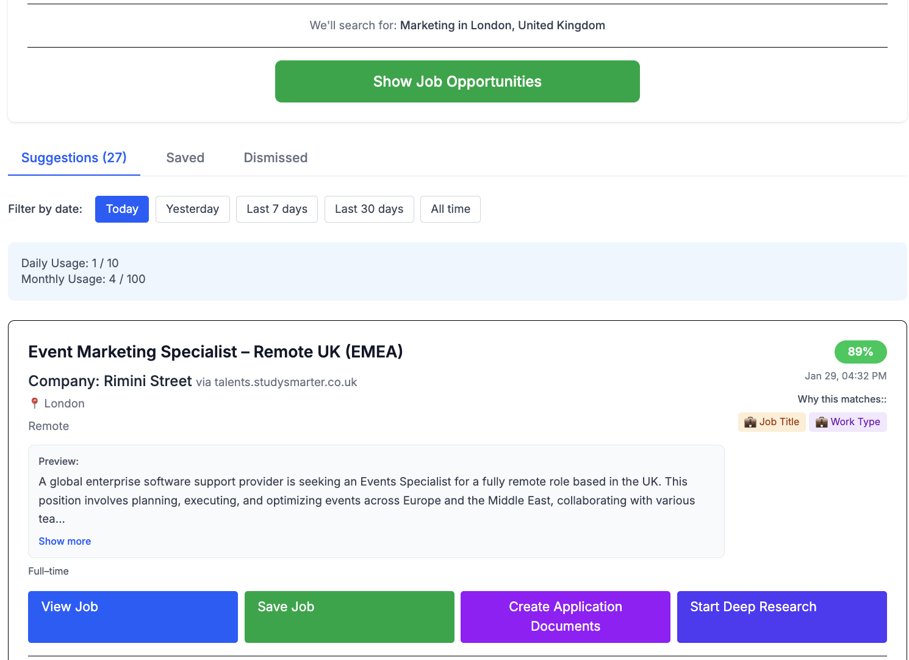Click the briefcase icon in Job Title tag
Image resolution: width=909 pixels, height=660 pixels.
tap(750, 422)
